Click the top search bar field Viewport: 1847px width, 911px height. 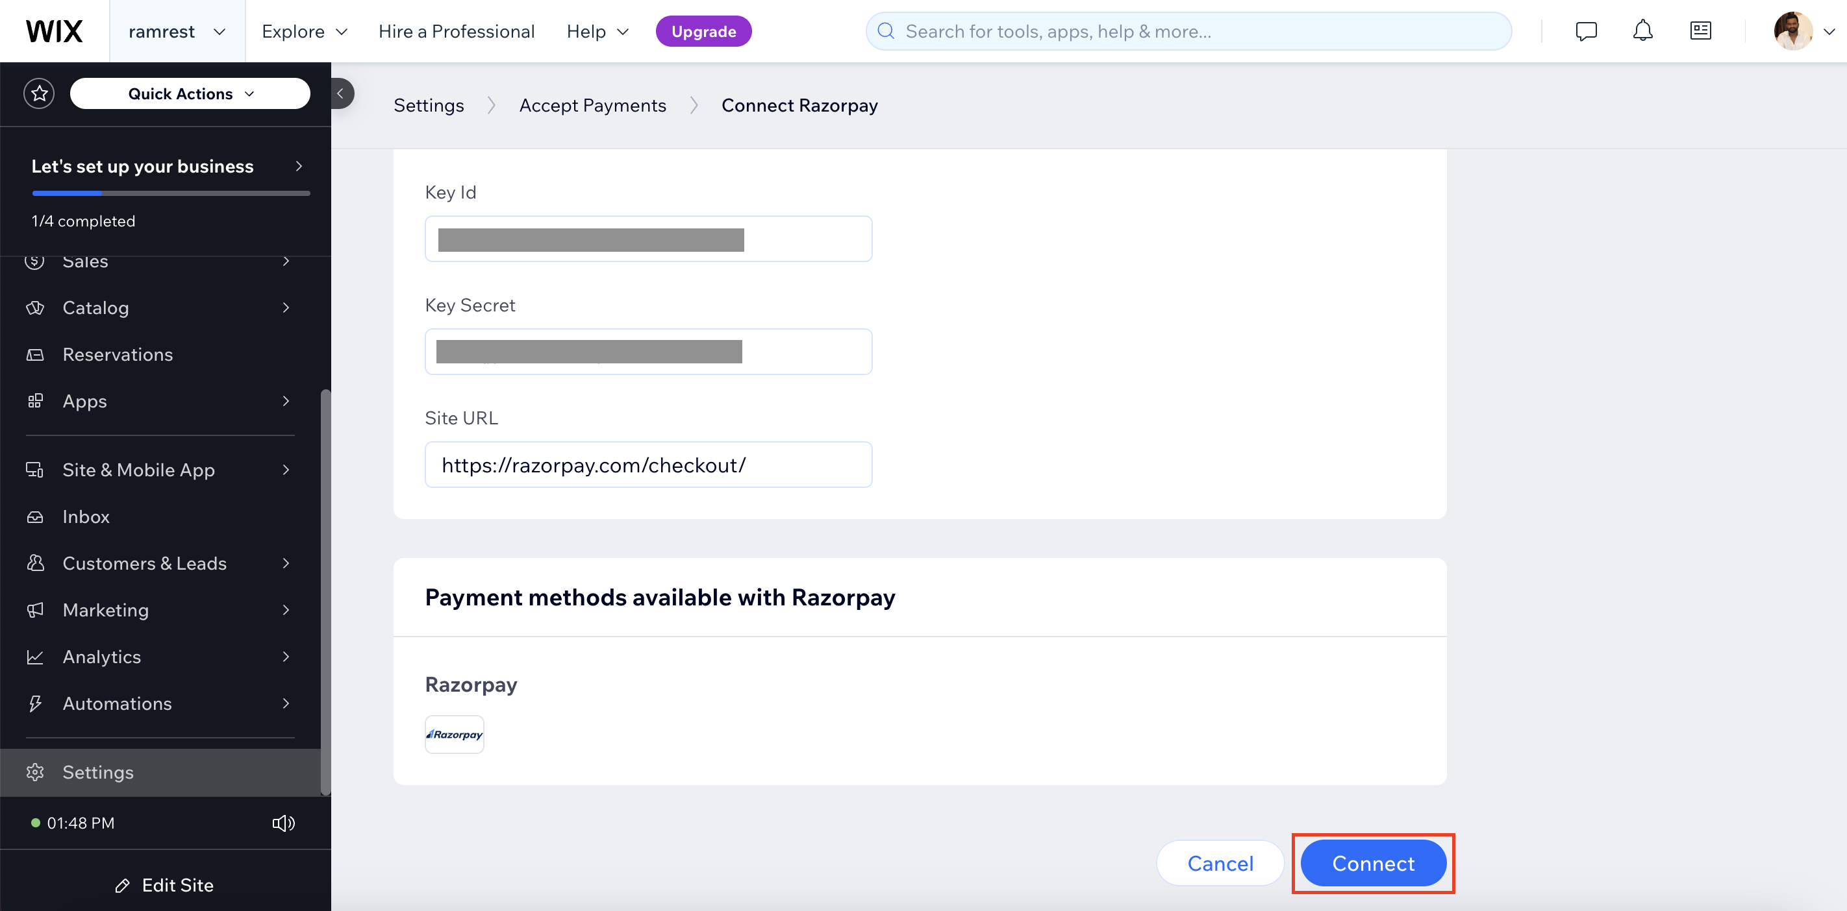click(1188, 30)
